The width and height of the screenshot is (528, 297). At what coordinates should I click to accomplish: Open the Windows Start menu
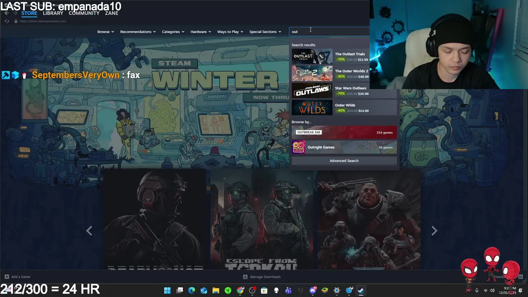point(167,290)
